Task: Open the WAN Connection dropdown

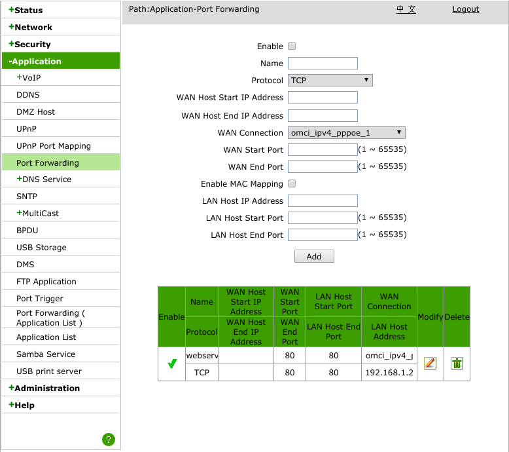Action: point(346,132)
